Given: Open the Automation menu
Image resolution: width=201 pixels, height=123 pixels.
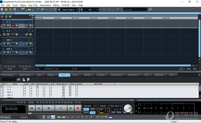Looking at the screenshot, I should click(45, 5).
